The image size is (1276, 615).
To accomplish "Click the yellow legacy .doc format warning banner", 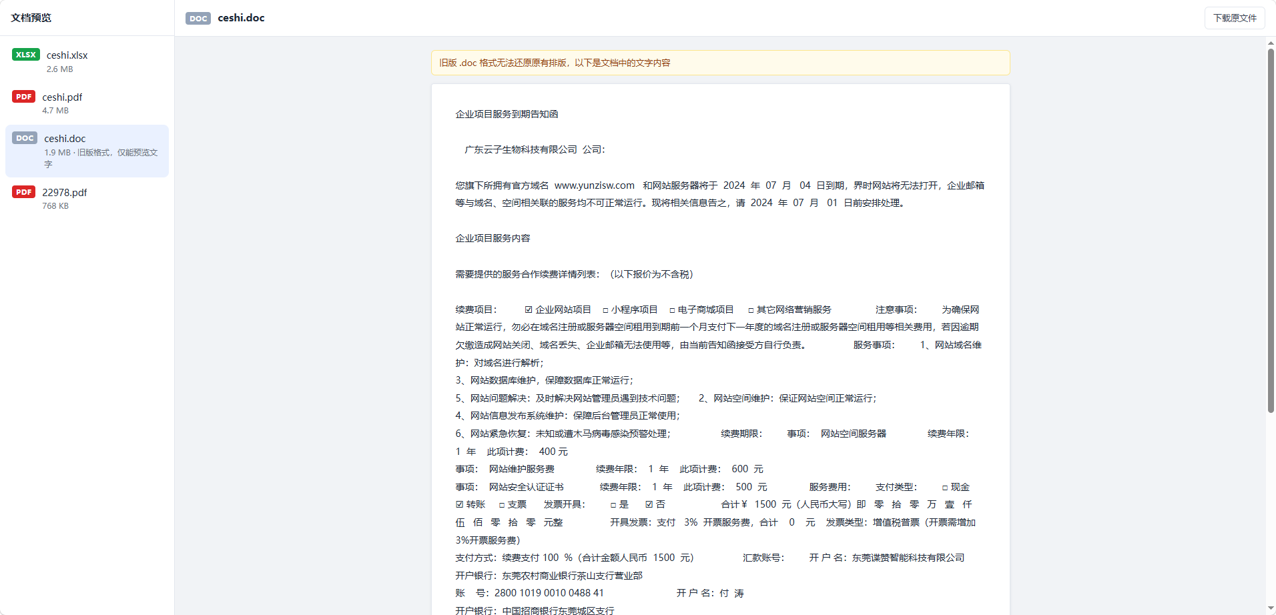I will tap(721, 63).
